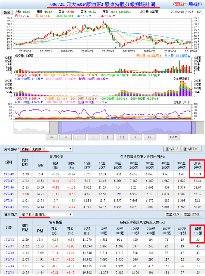
Task: Open week 19W45 in holder count table
Action: click(x=9, y=259)
